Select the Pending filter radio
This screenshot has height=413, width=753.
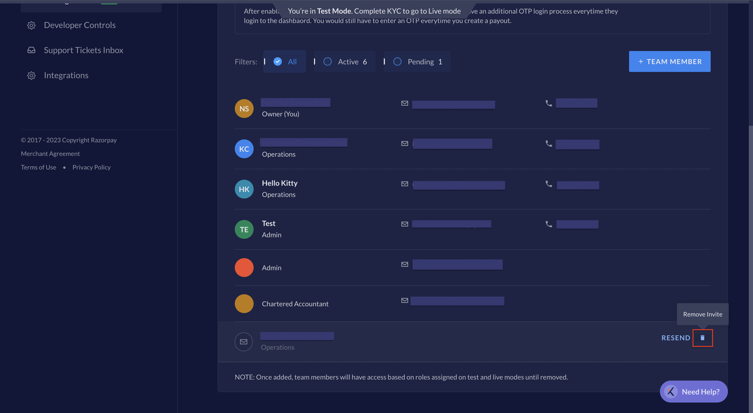pos(397,61)
